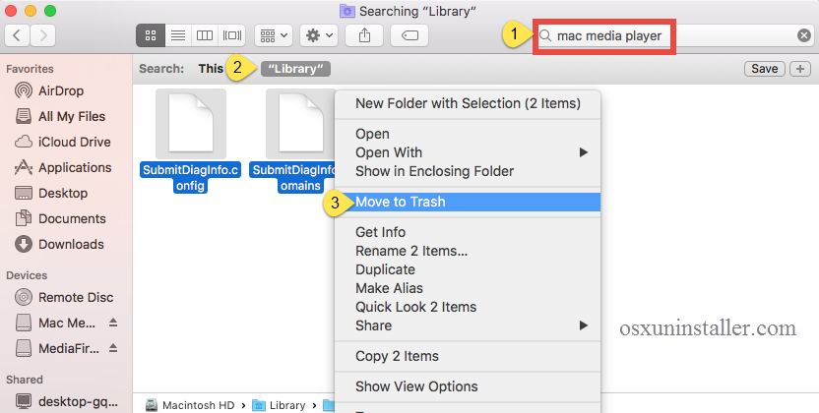Screen dimensions: 819x413
Task: Switch to column view in toolbar
Action: tap(205, 35)
